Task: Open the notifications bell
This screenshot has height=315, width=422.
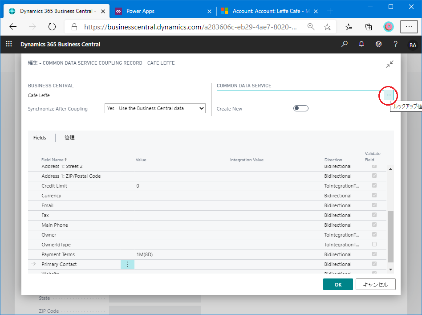Action: [x=361, y=44]
